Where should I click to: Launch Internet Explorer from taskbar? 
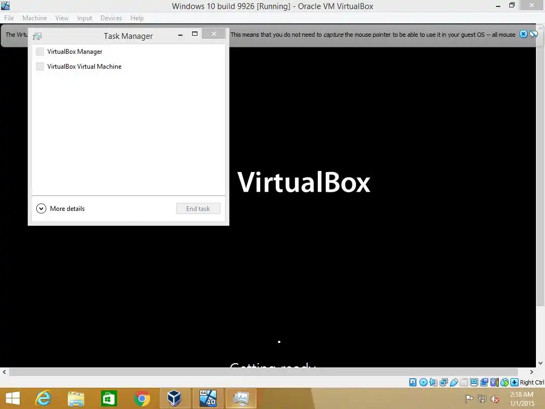(44, 398)
